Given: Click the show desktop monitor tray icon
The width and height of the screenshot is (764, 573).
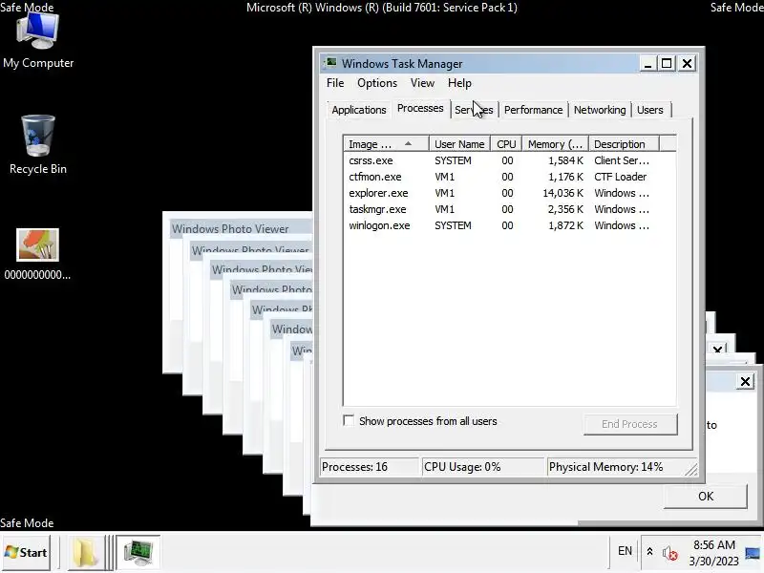Looking at the screenshot, I should point(753,554).
